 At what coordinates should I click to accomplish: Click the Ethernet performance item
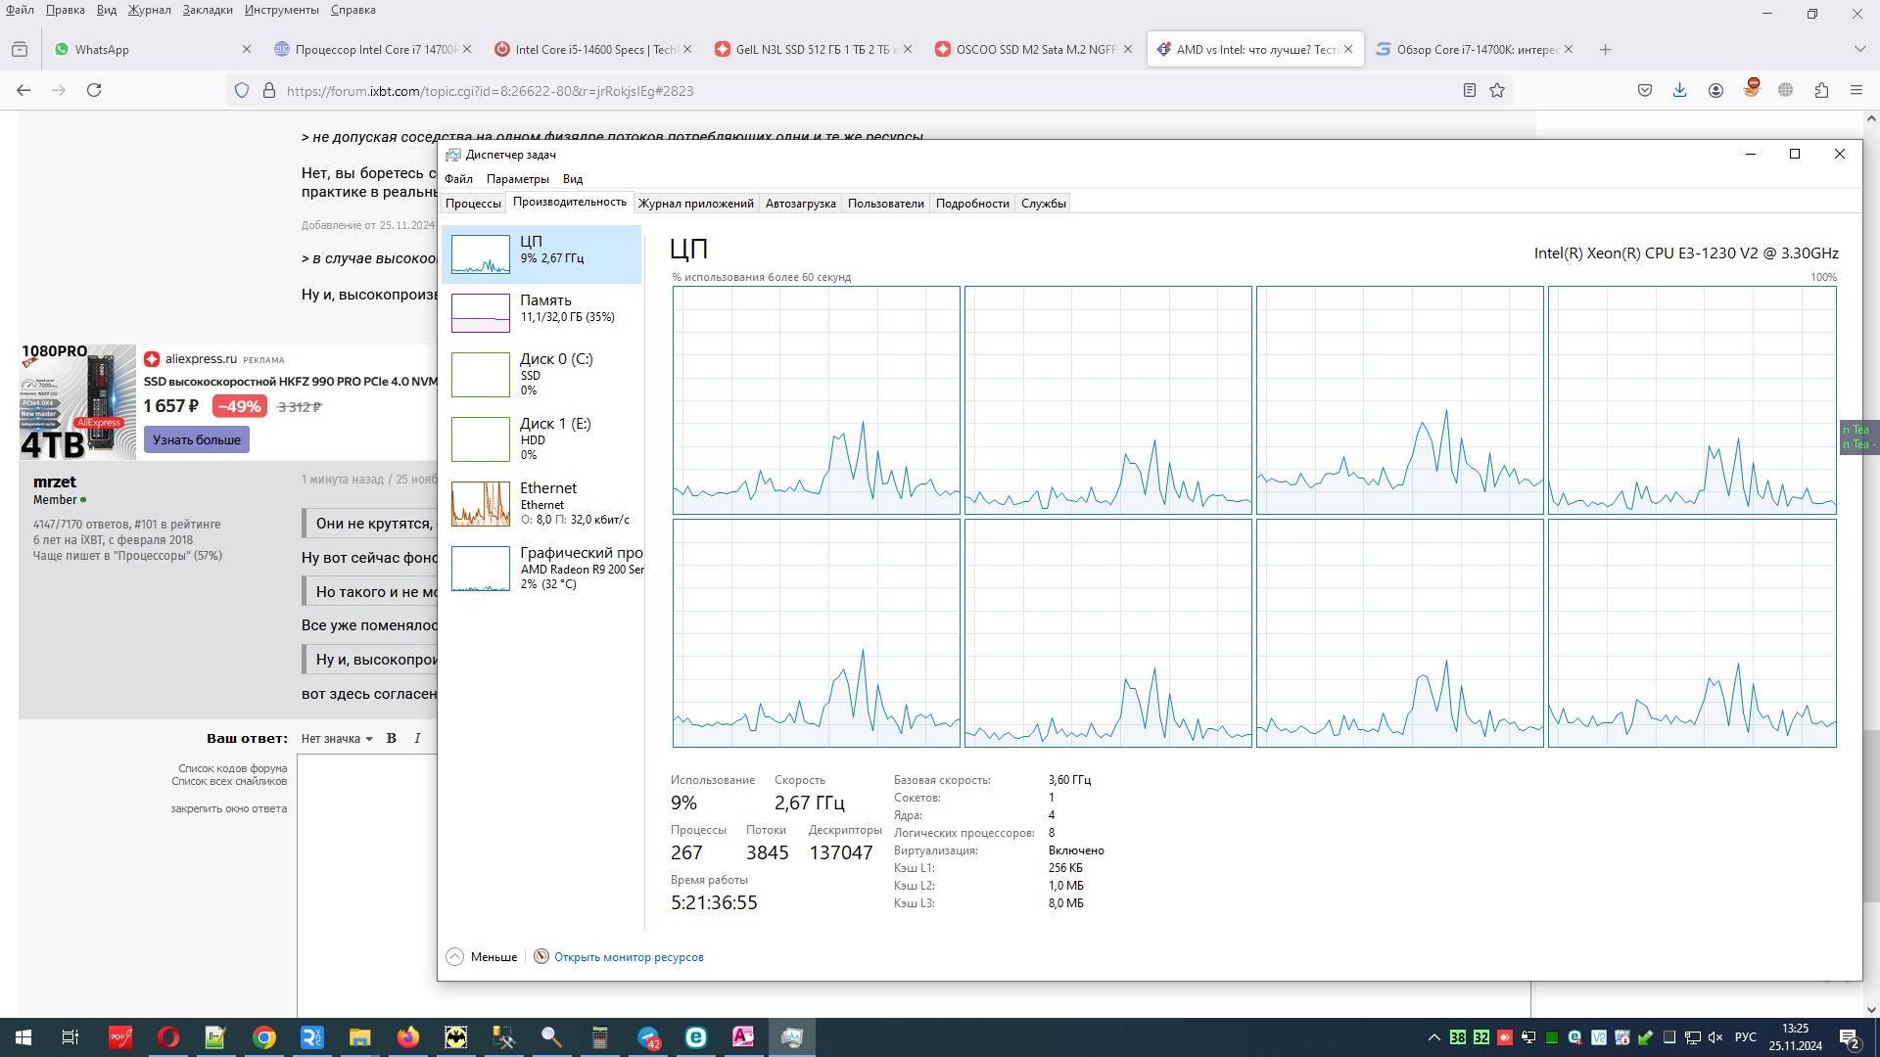click(x=542, y=503)
